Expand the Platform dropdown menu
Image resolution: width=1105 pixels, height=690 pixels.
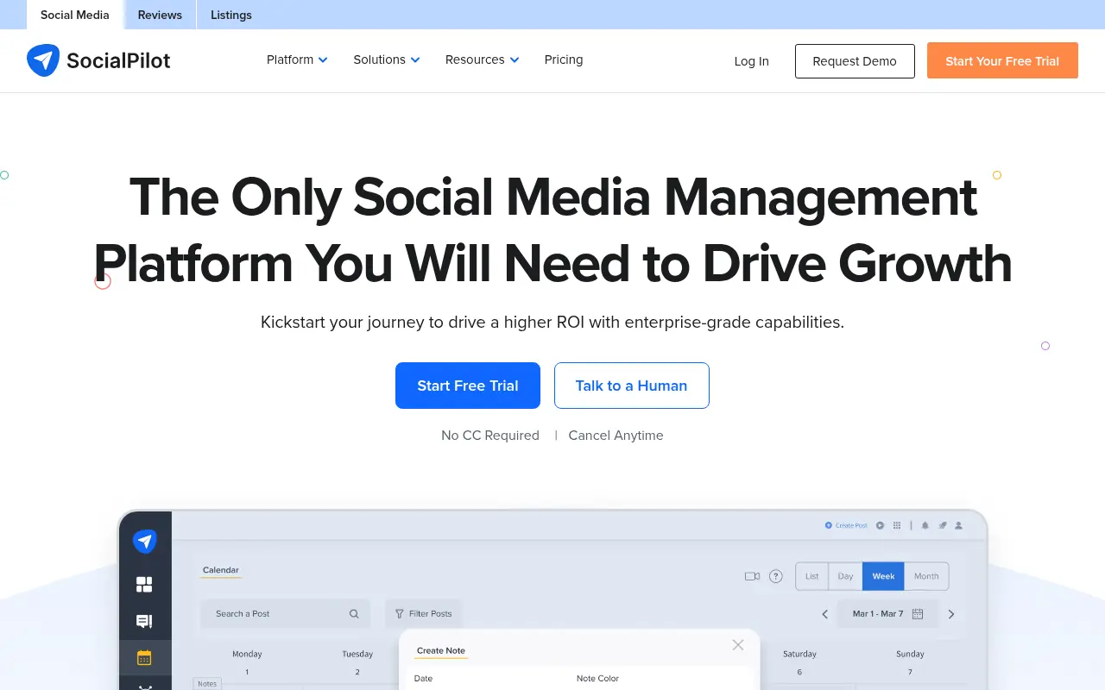click(x=296, y=60)
